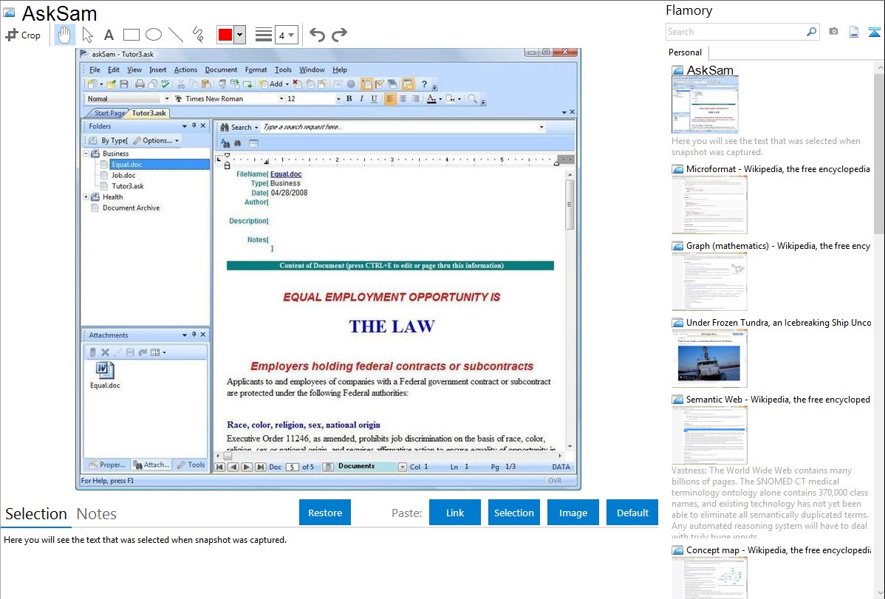Expand the Health folder
This screenshot has height=599, width=885.
pyautogui.click(x=86, y=197)
